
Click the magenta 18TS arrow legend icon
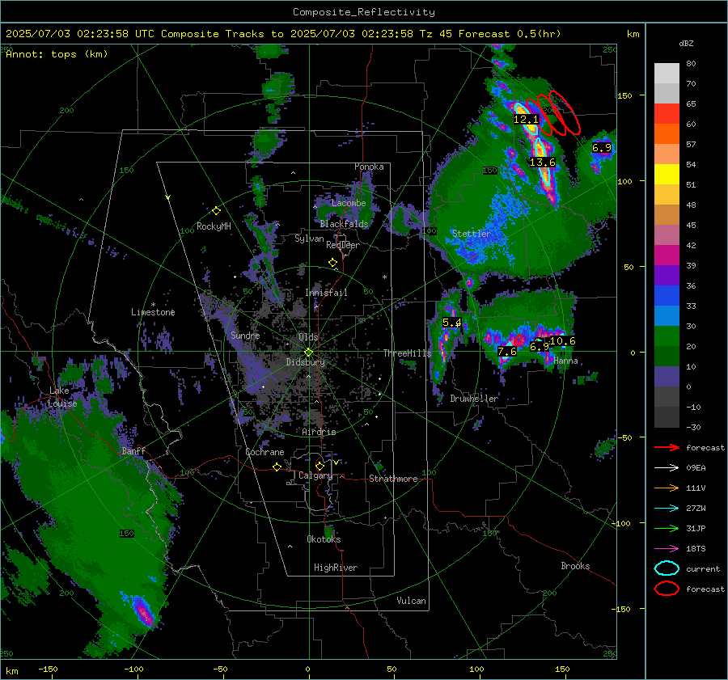click(x=667, y=549)
